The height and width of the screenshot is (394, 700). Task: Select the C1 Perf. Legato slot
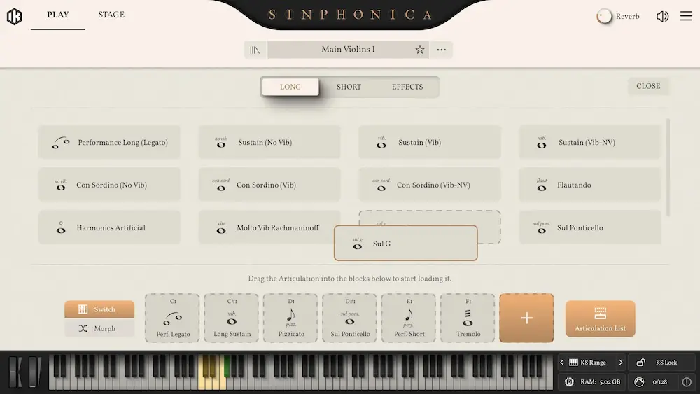(x=172, y=318)
